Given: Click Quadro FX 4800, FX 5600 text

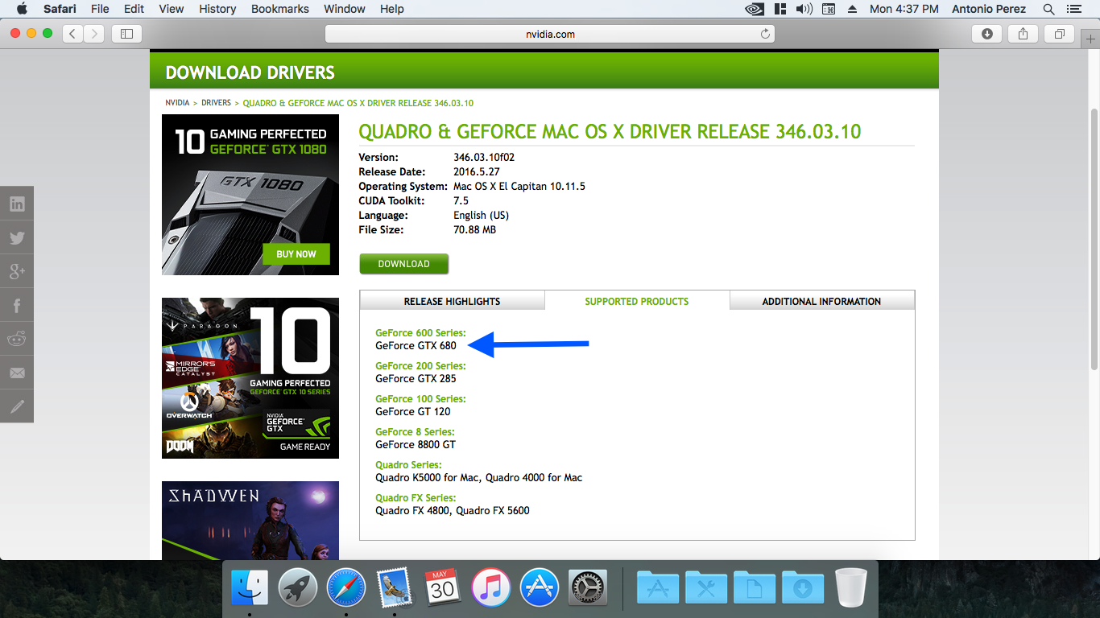Looking at the screenshot, I should (x=453, y=511).
